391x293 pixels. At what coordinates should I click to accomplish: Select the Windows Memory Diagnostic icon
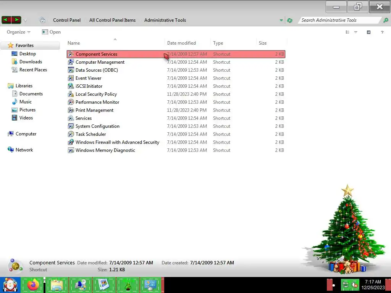click(x=71, y=150)
